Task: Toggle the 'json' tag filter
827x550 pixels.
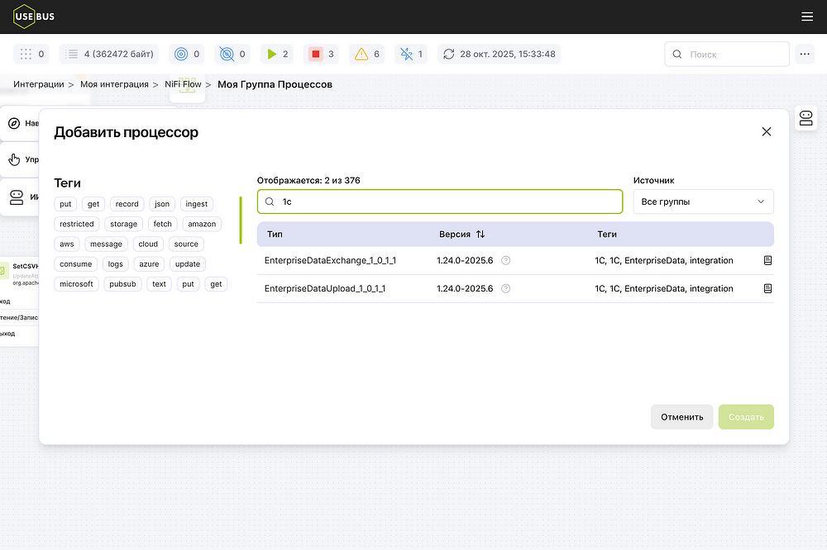Action: tap(162, 204)
